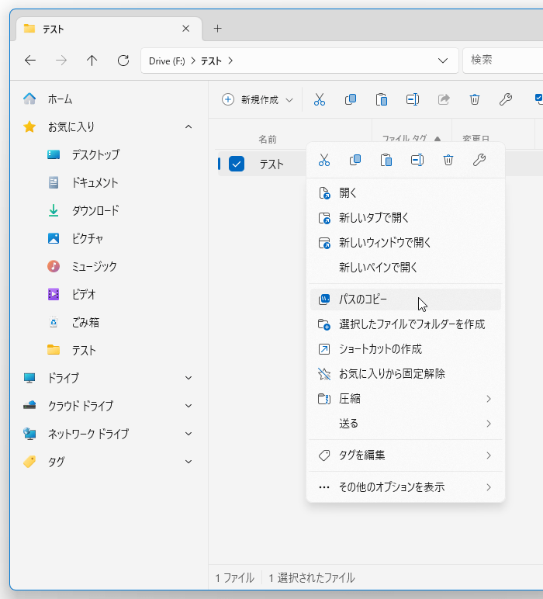This screenshot has height=599, width=543.
Task: Open デスクトップ in the sidebar
Action: point(108,154)
